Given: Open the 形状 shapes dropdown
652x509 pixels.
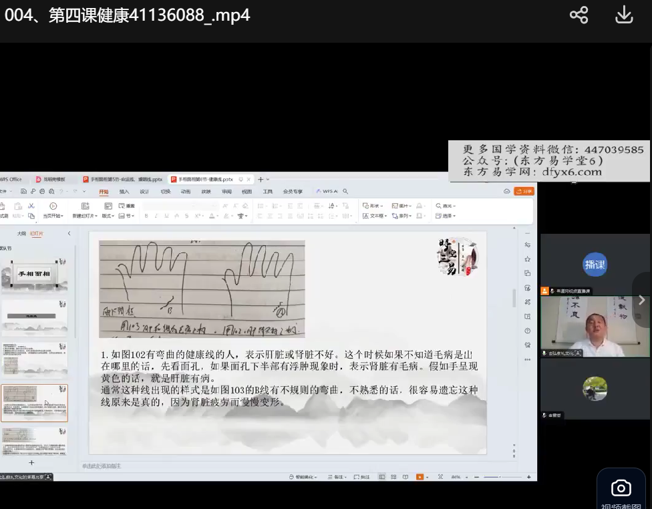Looking at the screenshot, I should [373, 206].
